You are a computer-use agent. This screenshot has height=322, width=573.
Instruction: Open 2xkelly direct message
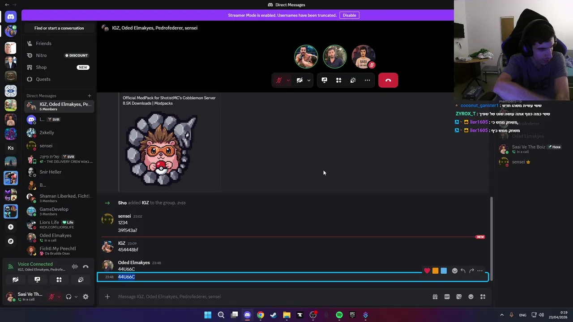coord(59,132)
